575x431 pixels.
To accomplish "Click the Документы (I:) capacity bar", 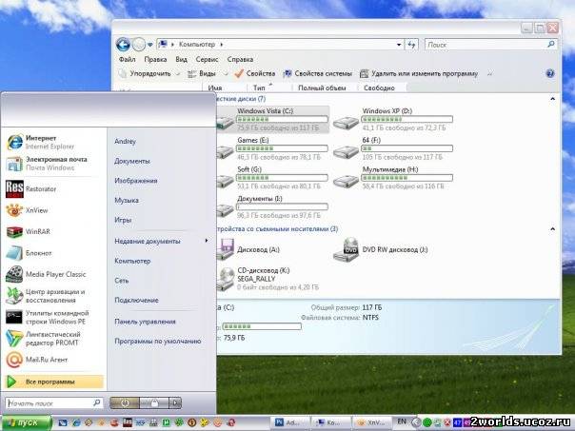I will (282, 207).
